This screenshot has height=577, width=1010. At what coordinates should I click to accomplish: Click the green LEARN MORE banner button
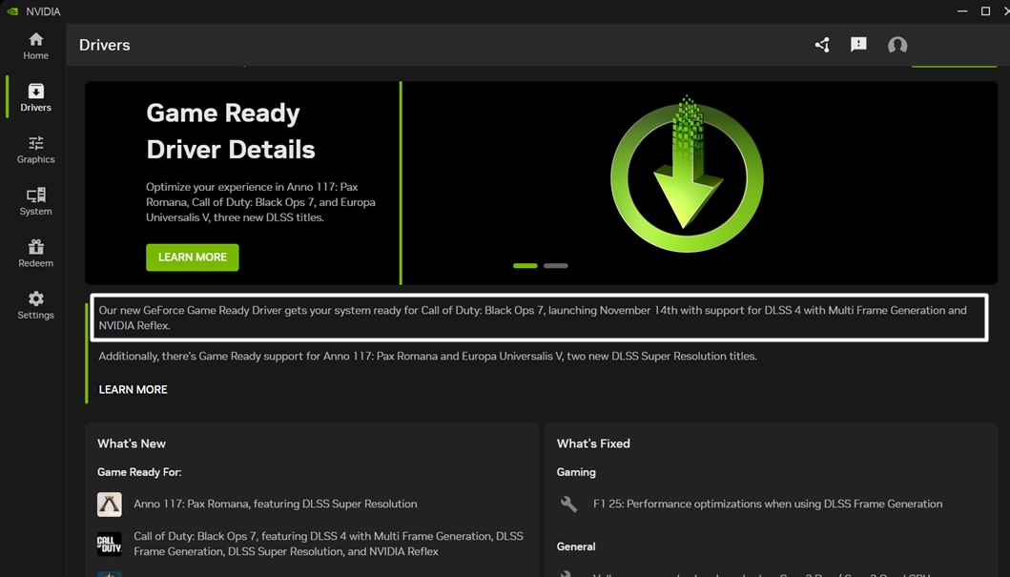tap(192, 257)
